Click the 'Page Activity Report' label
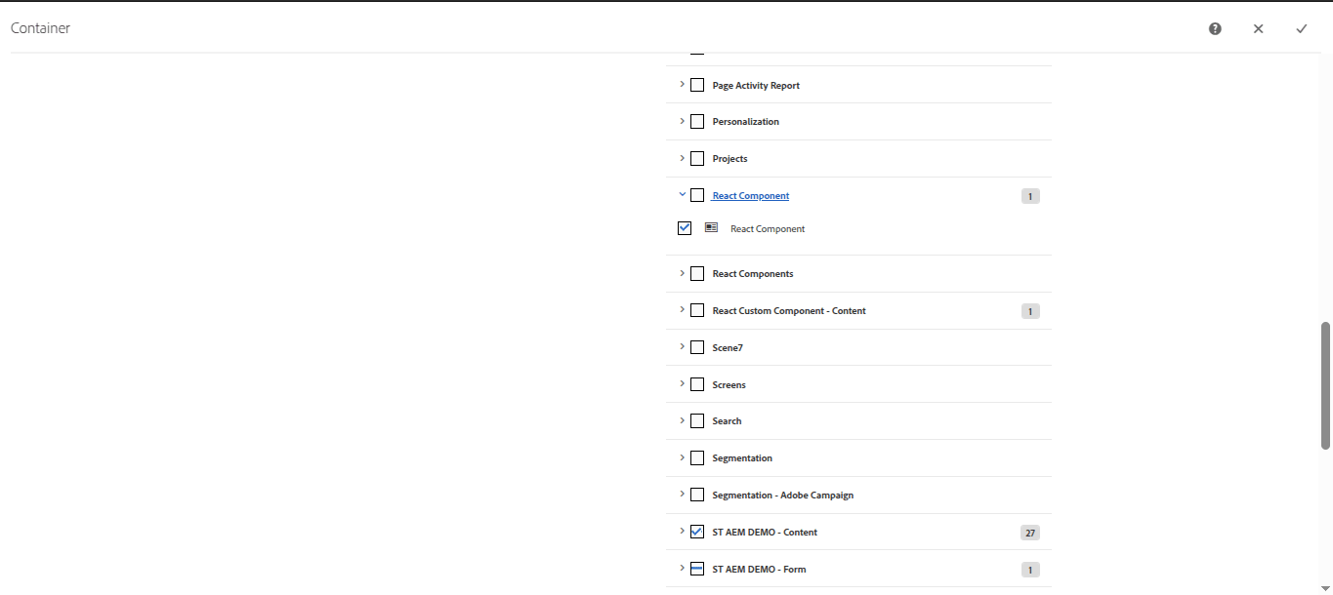The image size is (1333, 595). (756, 86)
